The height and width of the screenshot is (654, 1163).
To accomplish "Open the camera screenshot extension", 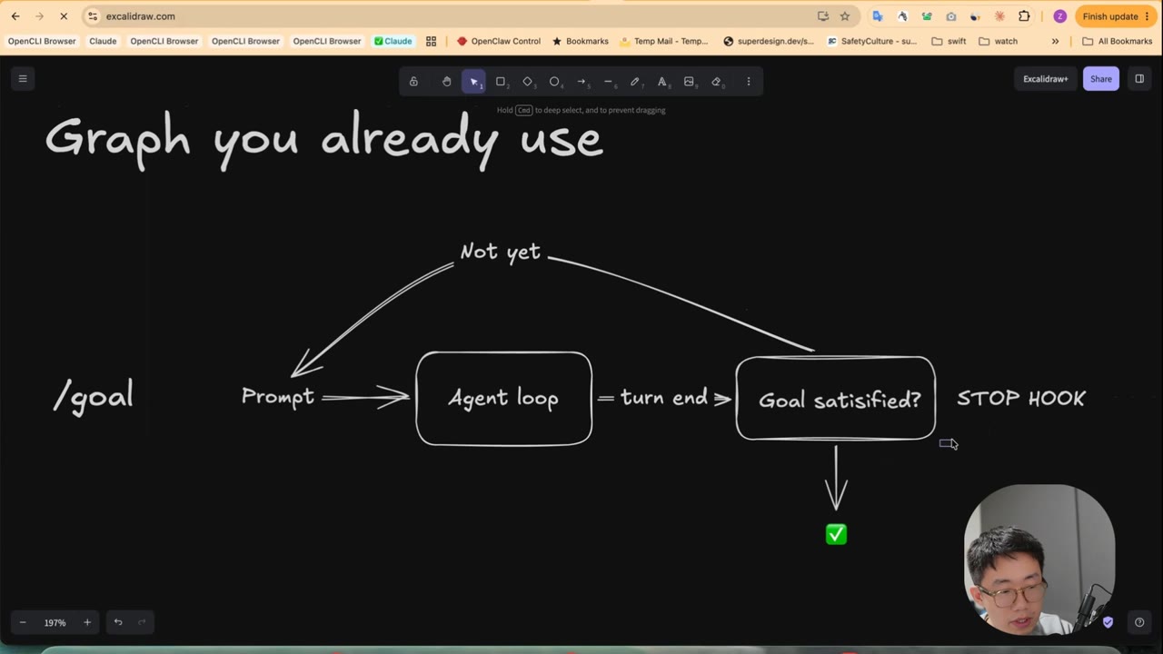I will [951, 16].
